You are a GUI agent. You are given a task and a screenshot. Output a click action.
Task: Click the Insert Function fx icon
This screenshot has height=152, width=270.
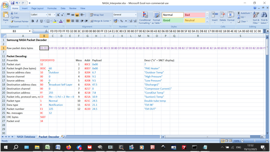46,31
